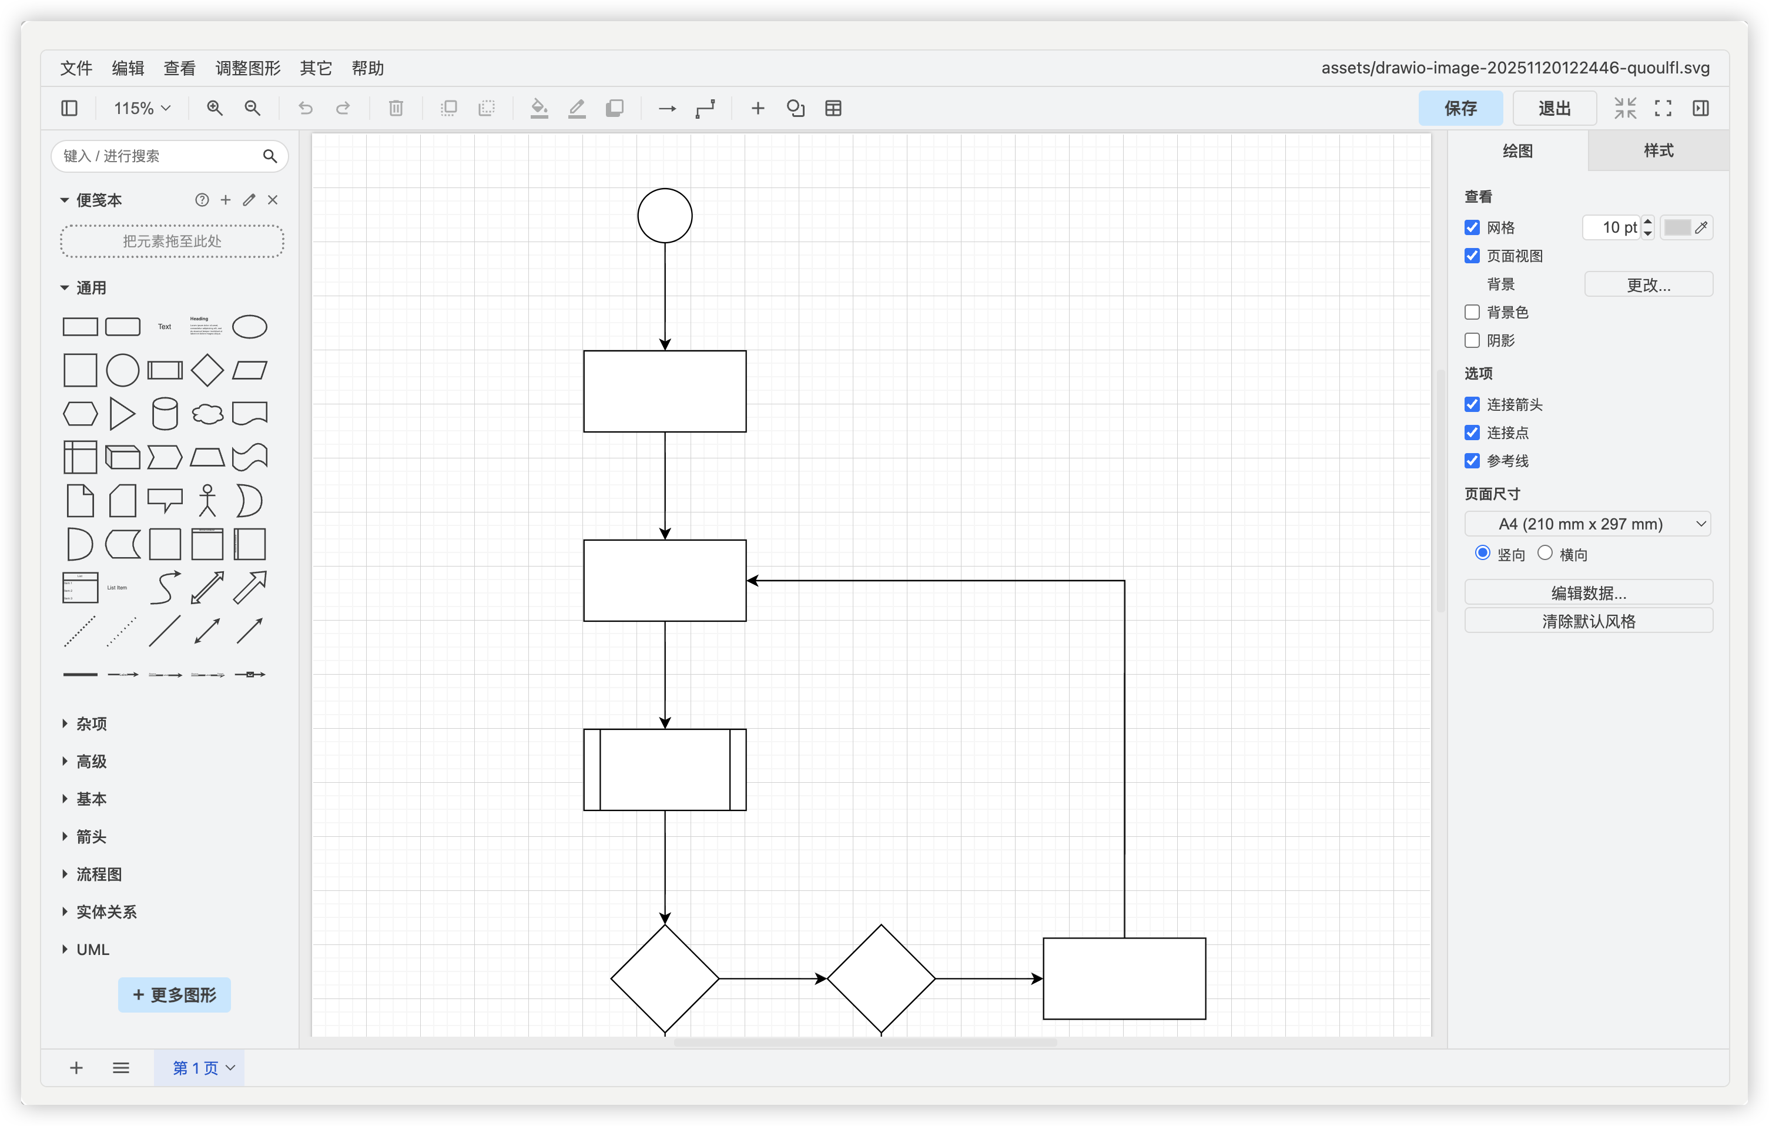Open the A4 page size dropdown
This screenshot has height=1126, width=1769.
click(1588, 524)
